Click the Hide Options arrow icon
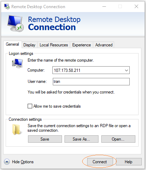146x170 pixels. point(7,161)
